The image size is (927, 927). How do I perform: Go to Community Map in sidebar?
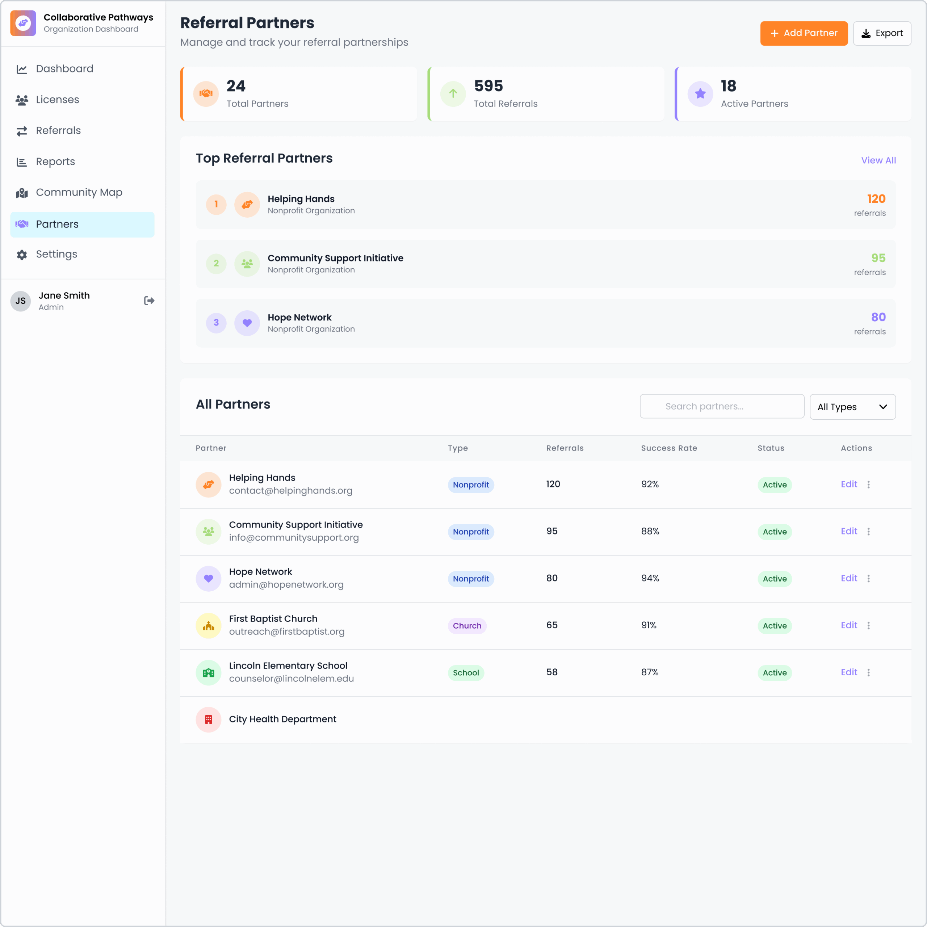[x=79, y=192]
